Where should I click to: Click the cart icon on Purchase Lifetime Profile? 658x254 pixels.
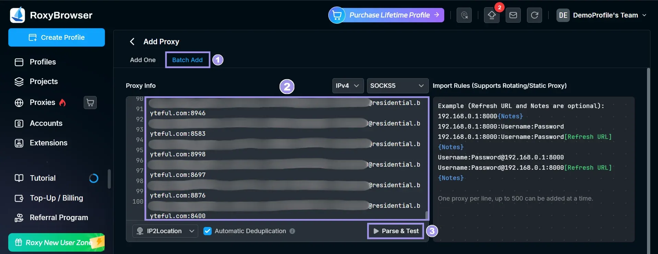pos(337,15)
